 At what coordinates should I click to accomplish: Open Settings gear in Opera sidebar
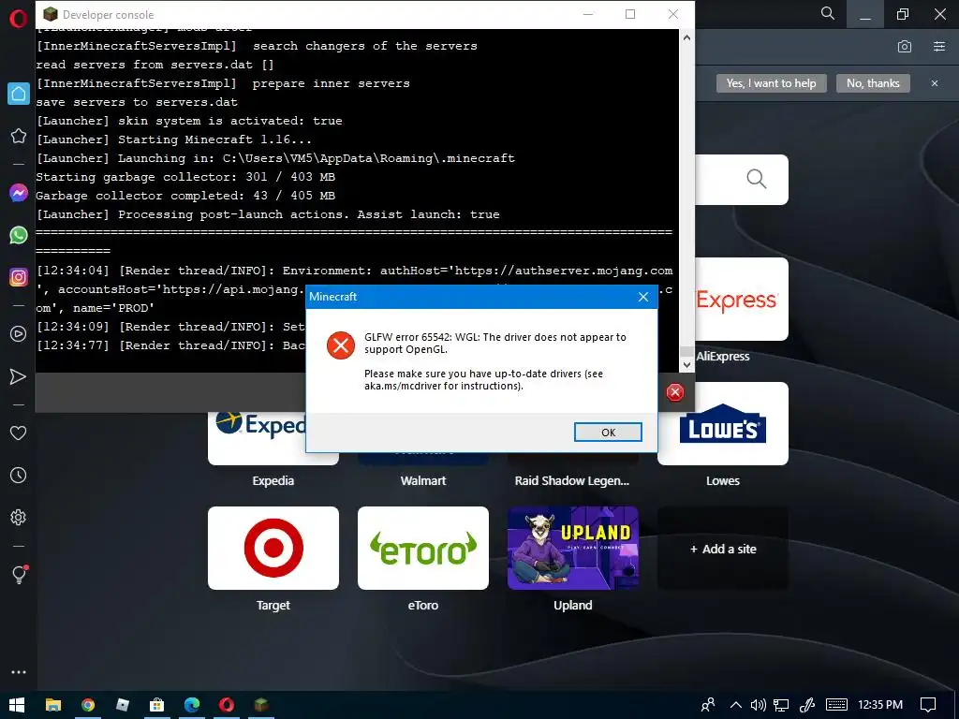point(19,517)
